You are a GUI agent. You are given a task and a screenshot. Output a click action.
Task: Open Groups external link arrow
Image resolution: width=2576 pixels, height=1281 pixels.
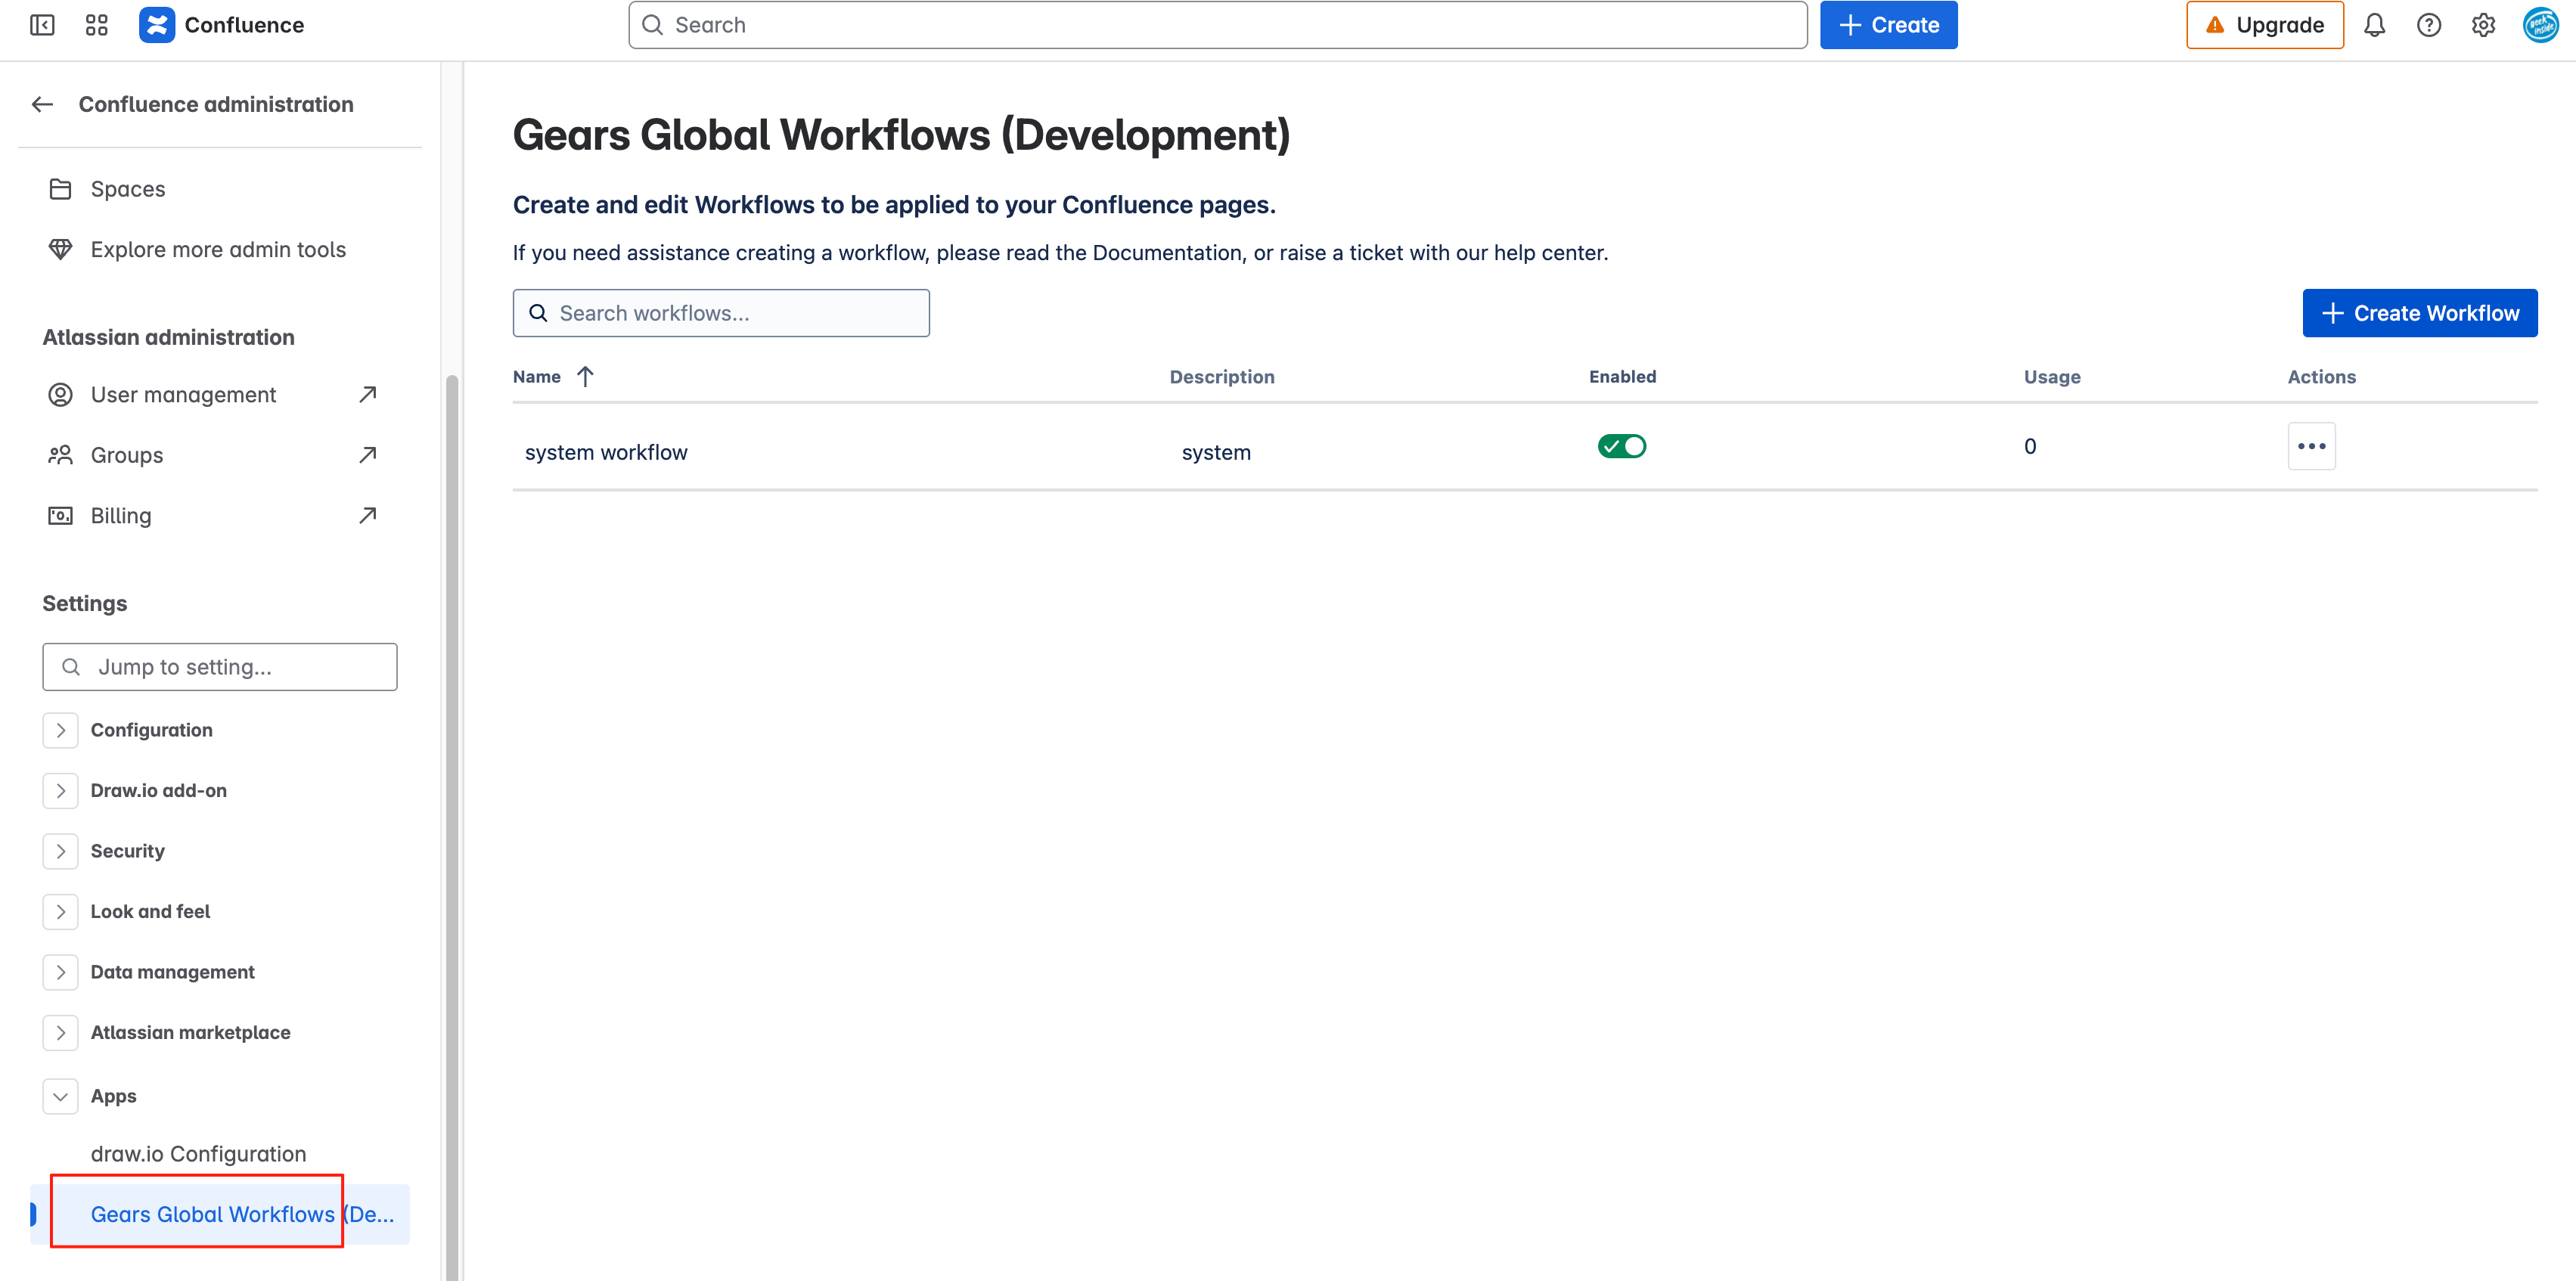click(368, 454)
